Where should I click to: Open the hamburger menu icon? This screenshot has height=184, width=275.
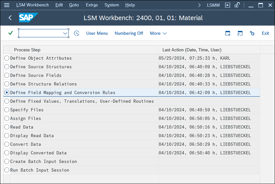(7, 5)
